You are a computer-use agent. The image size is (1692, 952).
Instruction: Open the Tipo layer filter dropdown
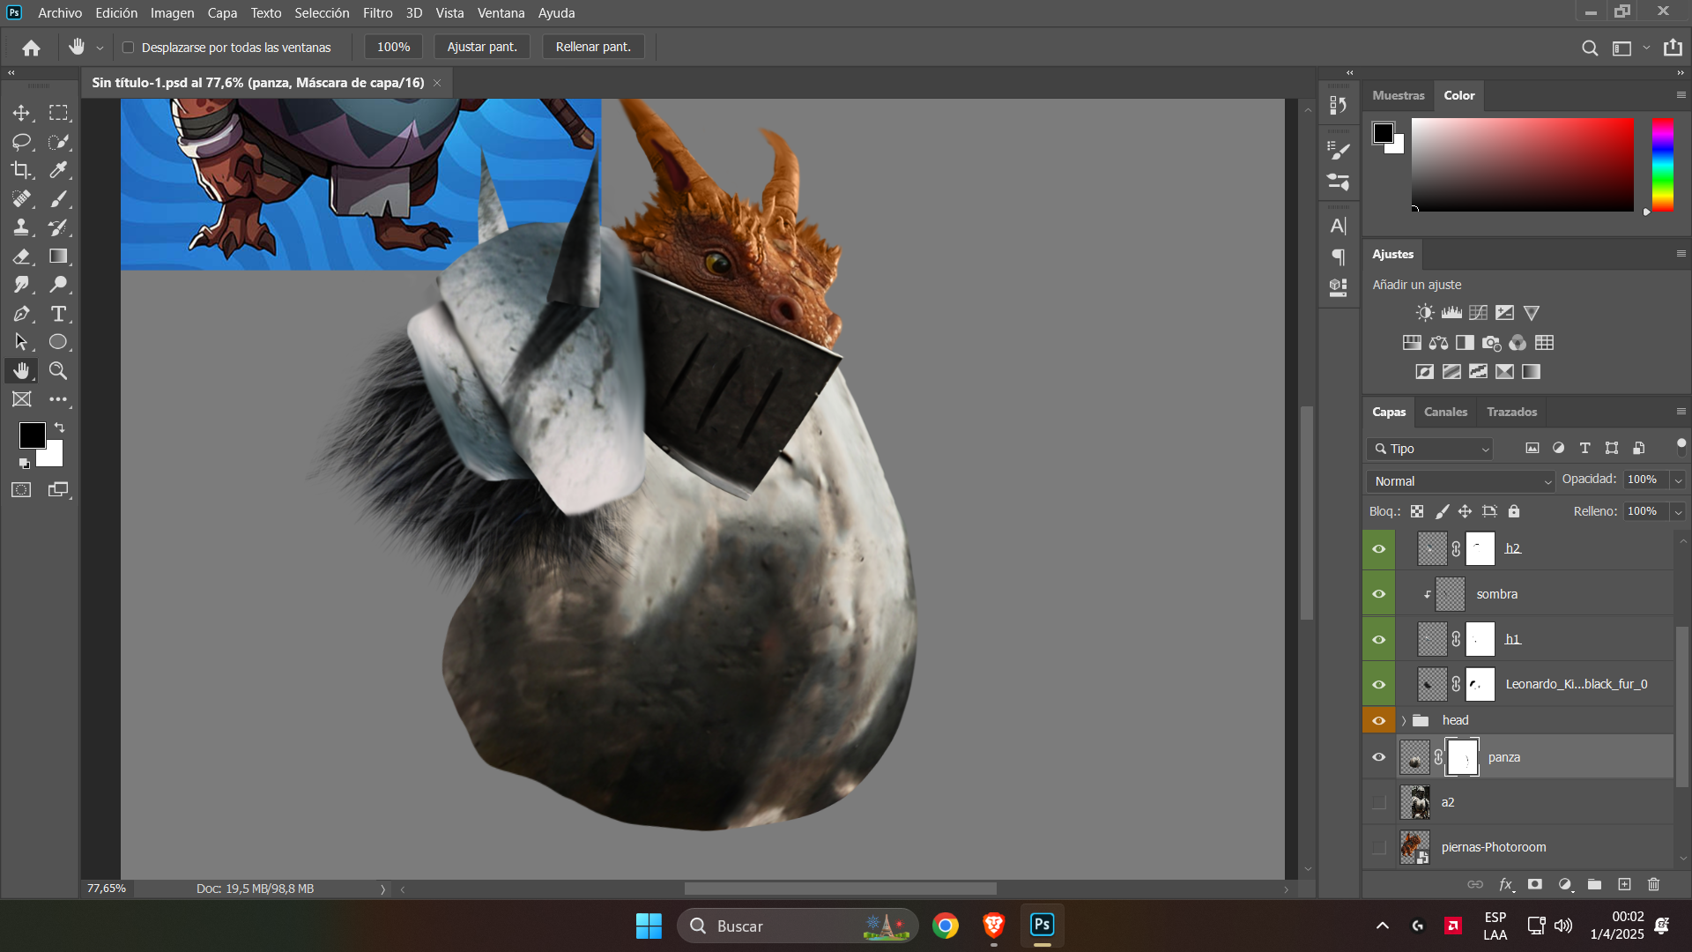(1430, 449)
